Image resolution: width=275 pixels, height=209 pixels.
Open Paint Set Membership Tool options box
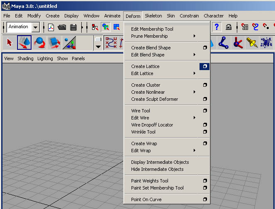[205, 188]
